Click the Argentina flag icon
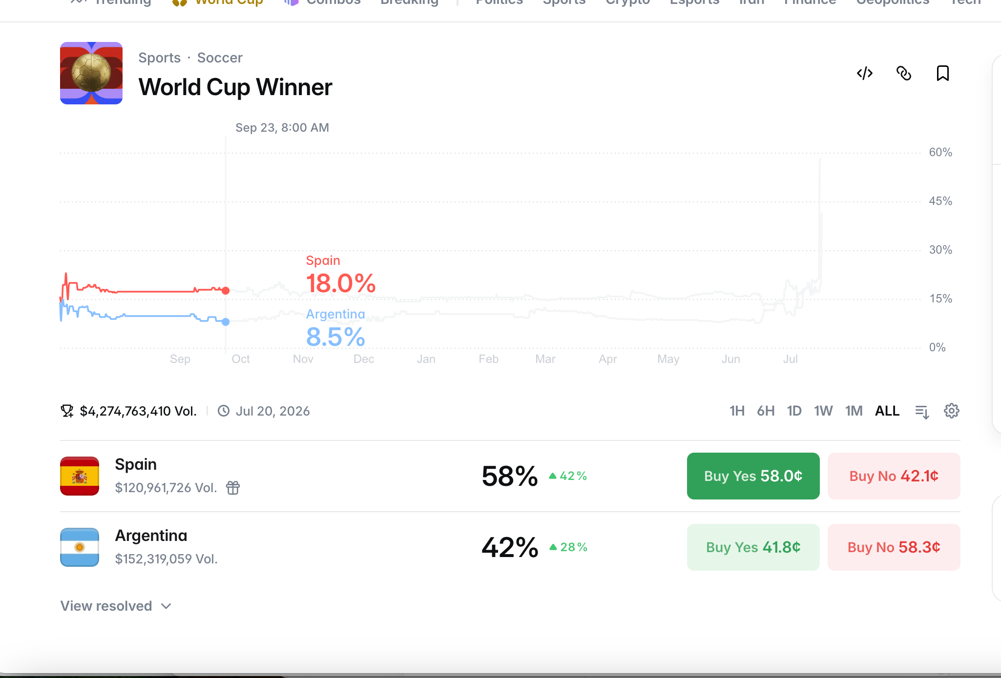This screenshot has height=678, width=1001. click(80, 547)
